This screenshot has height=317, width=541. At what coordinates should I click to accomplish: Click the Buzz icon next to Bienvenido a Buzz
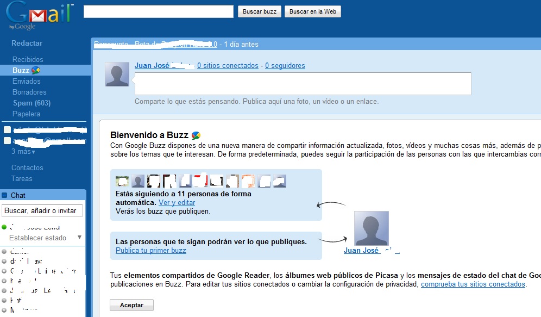(x=196, y=135)
